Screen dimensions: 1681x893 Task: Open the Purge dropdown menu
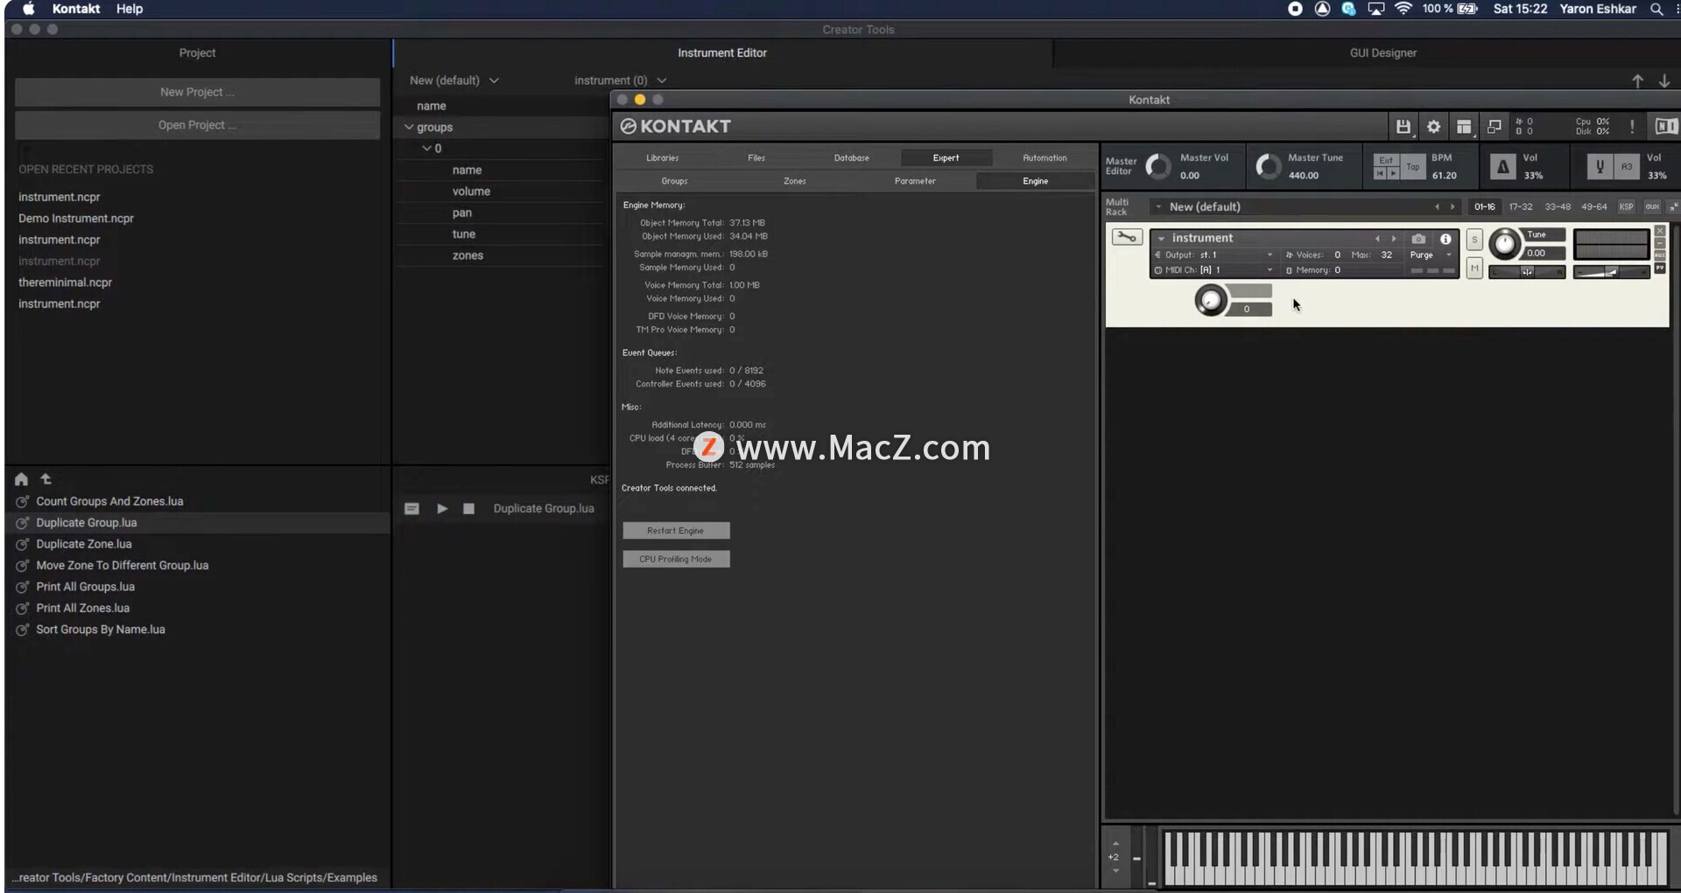click(1431, 255)
